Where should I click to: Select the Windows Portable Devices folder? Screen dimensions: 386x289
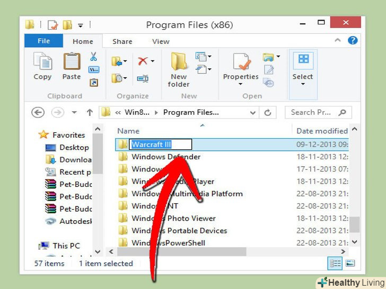[x=231, y=231]
